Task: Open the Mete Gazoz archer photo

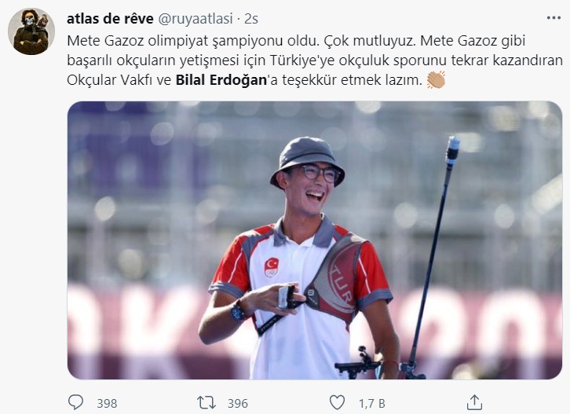Action: (315, 240)
